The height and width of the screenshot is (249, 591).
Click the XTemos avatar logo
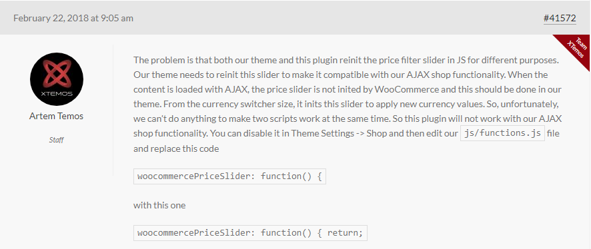tap(57, 79)
